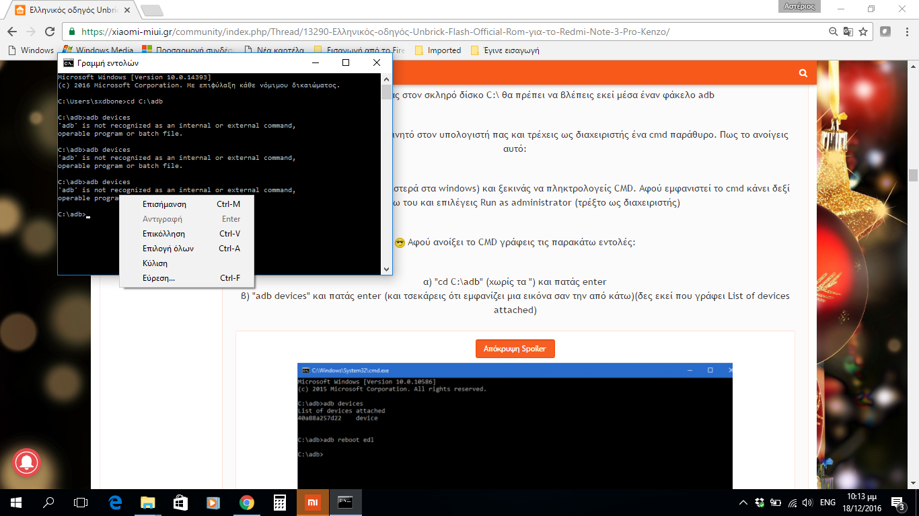This screenshot has width=919, height=516.
Task: Open the Google Translate page icon
Action: pos(849,32)
